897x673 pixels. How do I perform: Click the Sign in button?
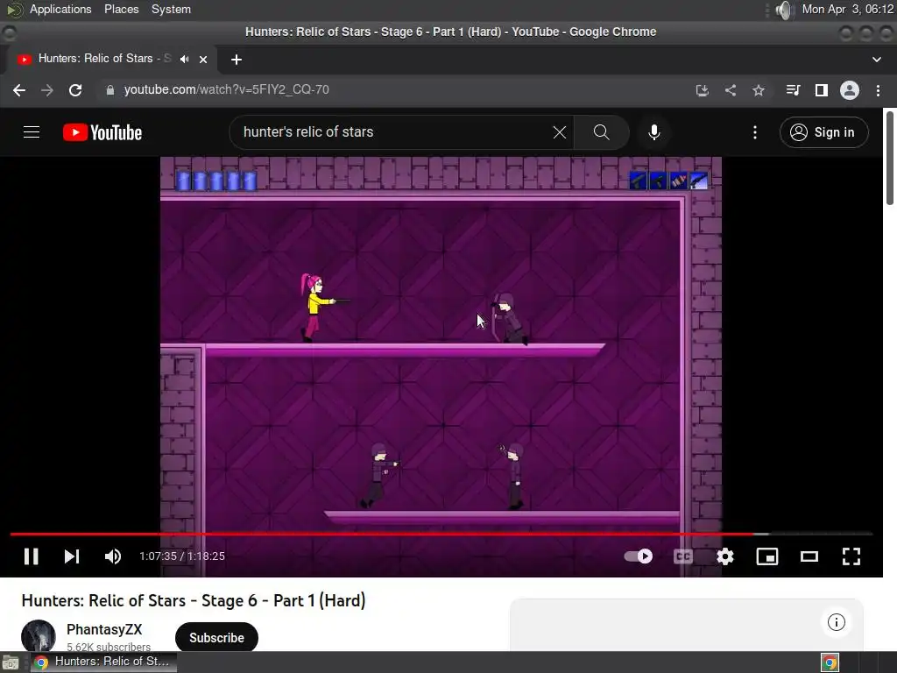pyautogui.click(x=823, y=132)
